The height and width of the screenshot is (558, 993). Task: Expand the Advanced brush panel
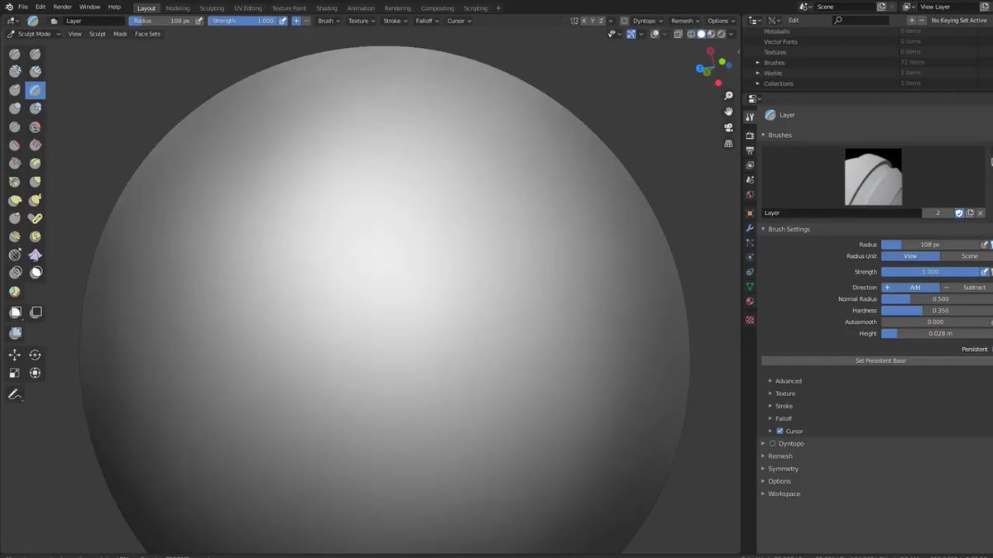[x=789, y=381]
